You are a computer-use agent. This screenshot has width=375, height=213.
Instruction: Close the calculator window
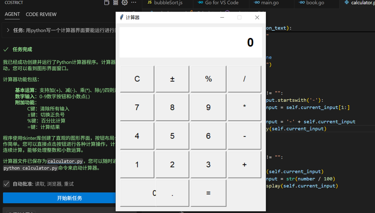click(x=257, y=17)
